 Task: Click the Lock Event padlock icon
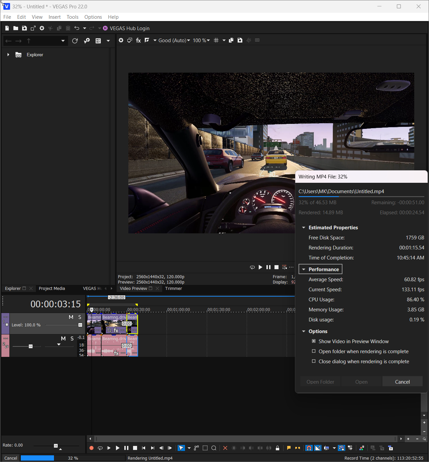click(278, 448)
